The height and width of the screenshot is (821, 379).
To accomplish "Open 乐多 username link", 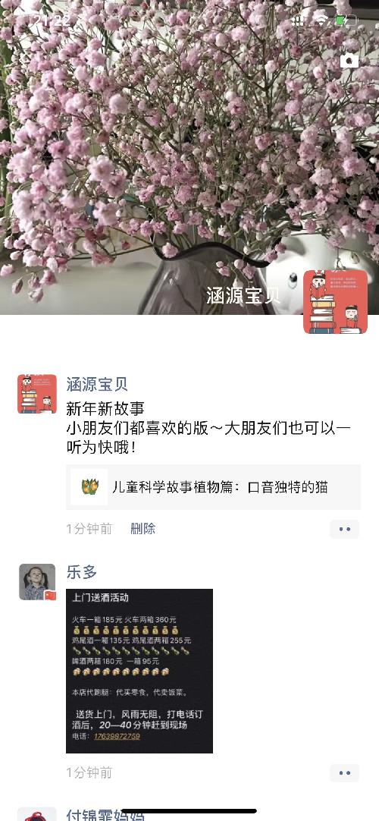I will coord(82,572).
